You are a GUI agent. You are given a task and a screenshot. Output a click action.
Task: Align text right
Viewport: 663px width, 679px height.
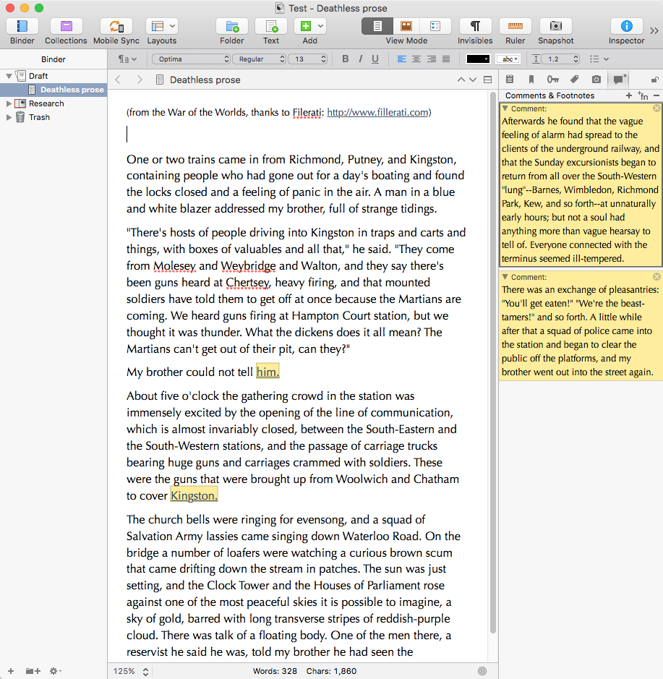432,59
